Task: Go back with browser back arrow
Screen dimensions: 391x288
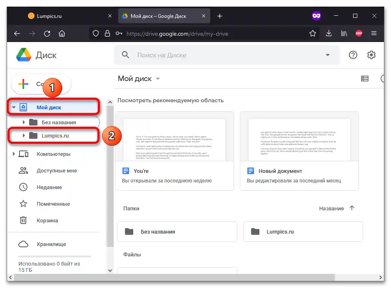Action: [x=17, y=33]
